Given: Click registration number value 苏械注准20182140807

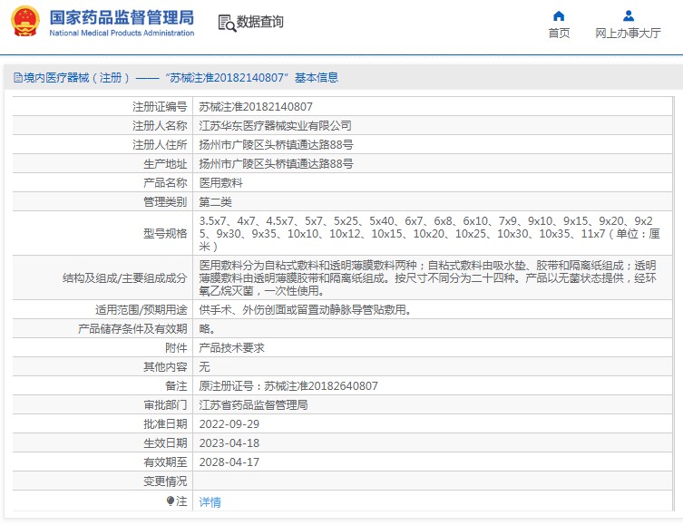Looking at the screenshot, I should click(x=256, y=107).
